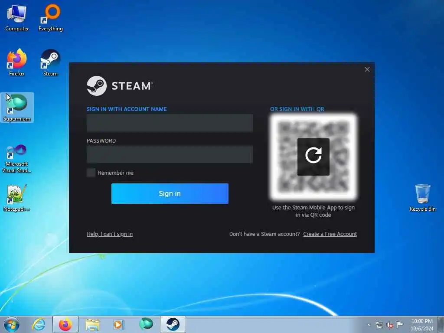Viewport: 444px width, 333px height.
Task: Select the Everything desktop shortcut
Action: (x=51, y=18)
